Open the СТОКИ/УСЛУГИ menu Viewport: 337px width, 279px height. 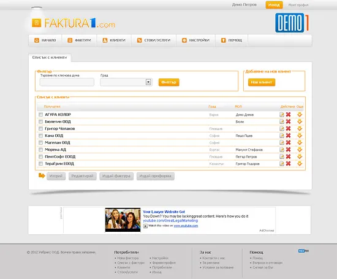[154, 40]
